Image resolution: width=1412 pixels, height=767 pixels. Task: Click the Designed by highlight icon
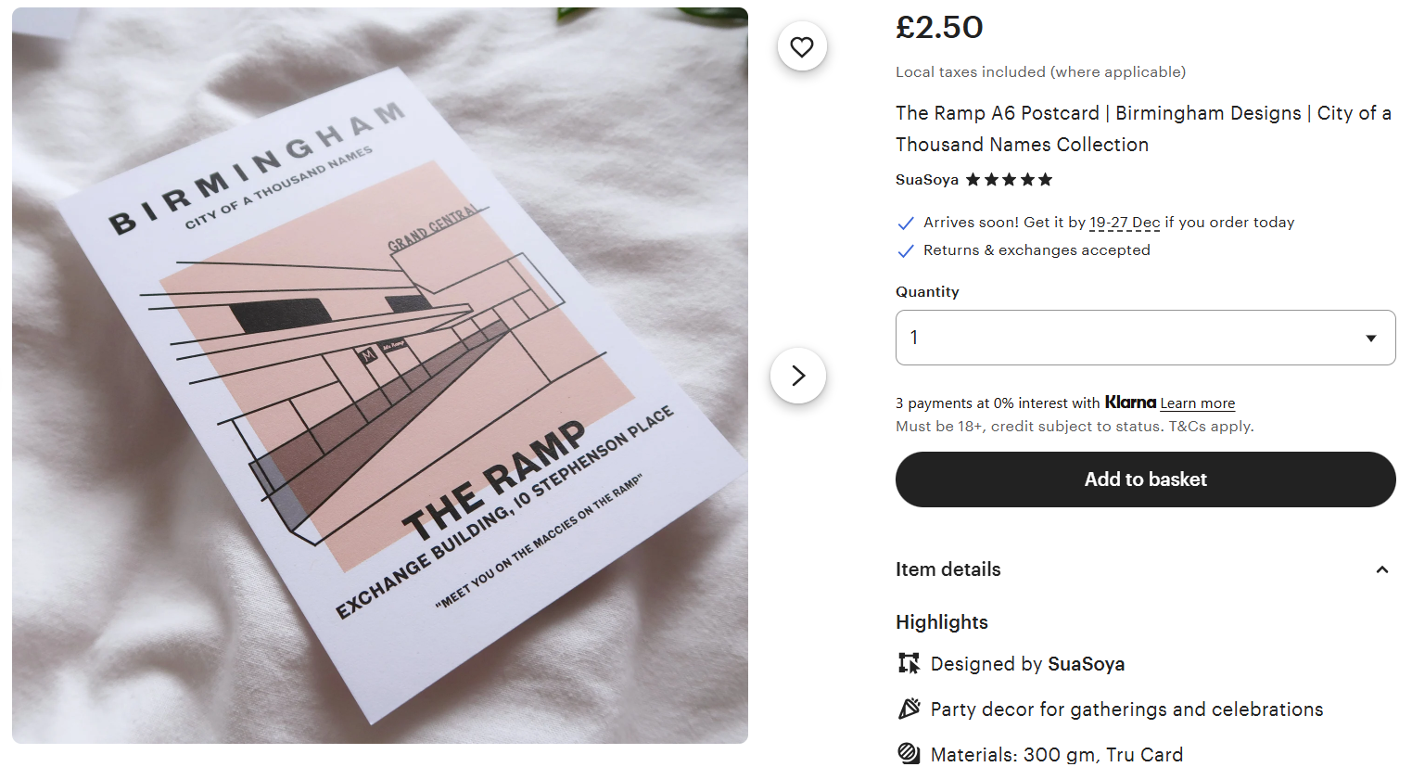pyautogui.click(x=909, y=663)
